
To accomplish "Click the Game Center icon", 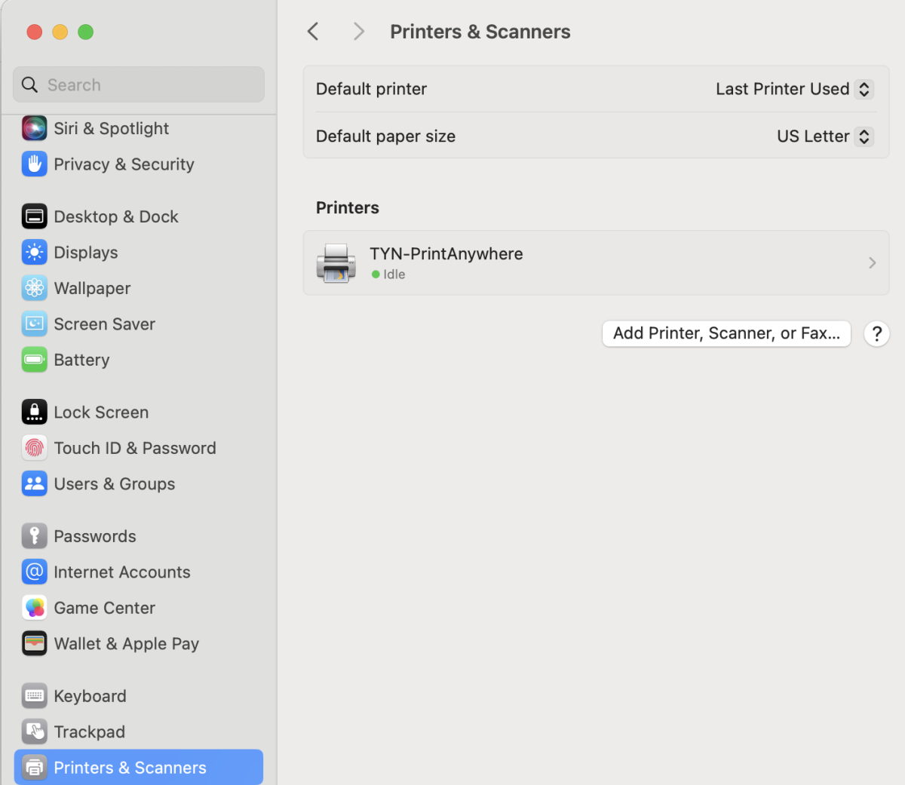I will (x=34, y=608).
